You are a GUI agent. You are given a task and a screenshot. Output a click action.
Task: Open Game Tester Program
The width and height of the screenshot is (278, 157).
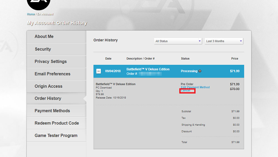click(x=56, y=136)
